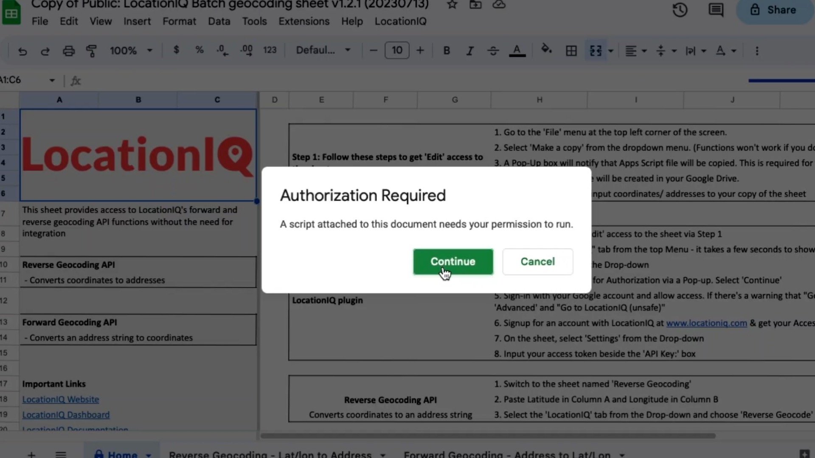Image resolution: width=815 pixels, height=458 pixels.
Task: Format as currency with dollar icon
Action: click(176, 50)
